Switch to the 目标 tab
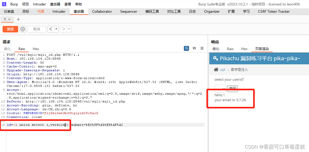This screenshot has height=152, width=309. coord(26,12)
